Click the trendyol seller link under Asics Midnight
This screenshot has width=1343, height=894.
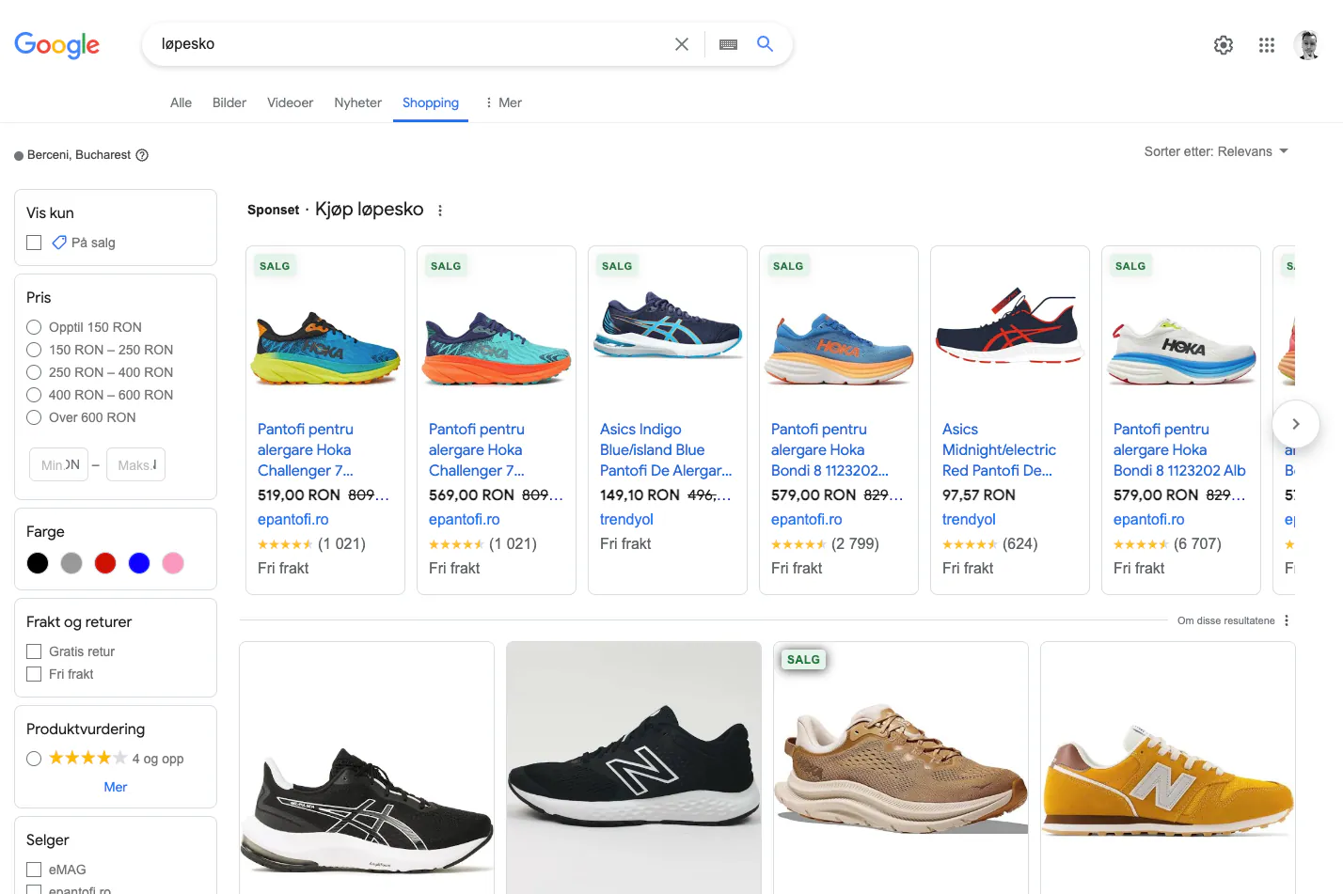(x=969, y=519)
